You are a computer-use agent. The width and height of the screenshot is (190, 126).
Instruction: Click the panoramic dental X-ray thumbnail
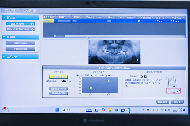click(x=114, y=52)
